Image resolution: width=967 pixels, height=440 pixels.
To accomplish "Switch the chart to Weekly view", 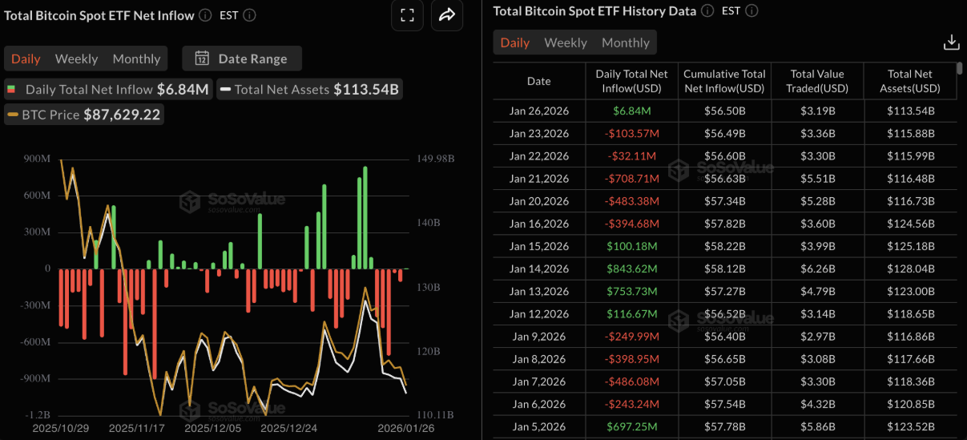I will coord(76,59).
